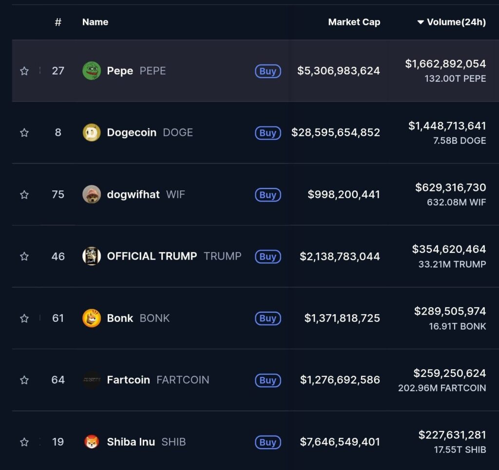
Task: Add Shiba Inu to watchlist star
Action: pos(24,442)
